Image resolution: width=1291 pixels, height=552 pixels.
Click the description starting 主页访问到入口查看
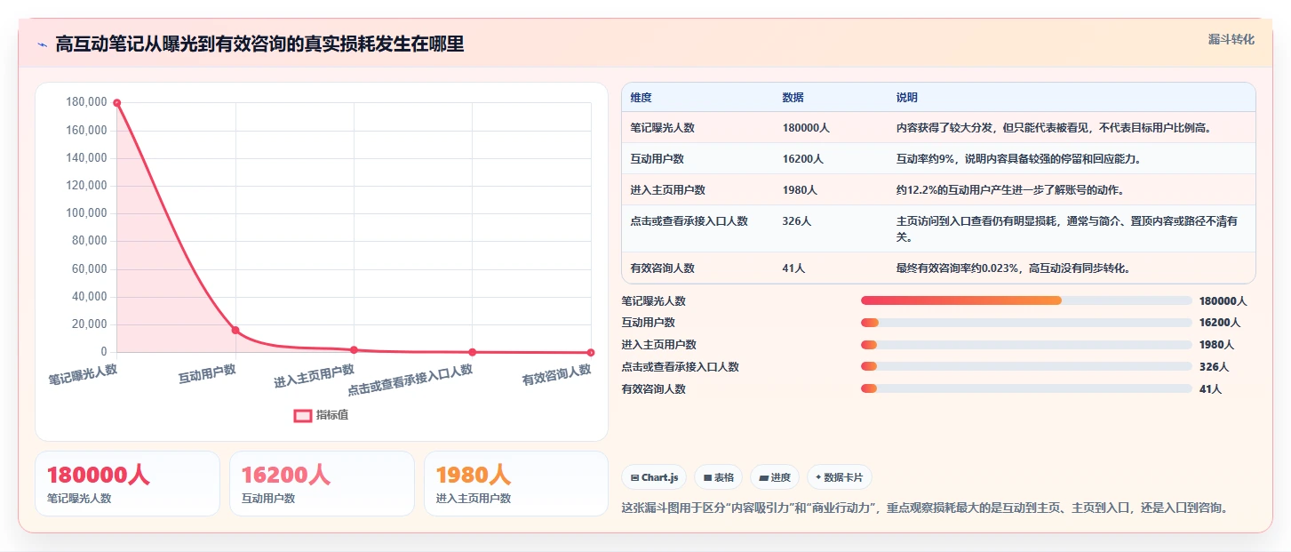coord(1067,229)
